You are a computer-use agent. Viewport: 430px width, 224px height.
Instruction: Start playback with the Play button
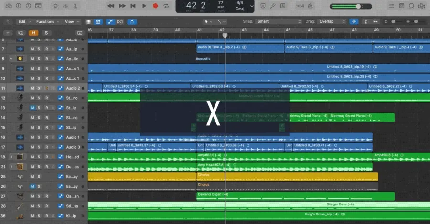point(144,6)
